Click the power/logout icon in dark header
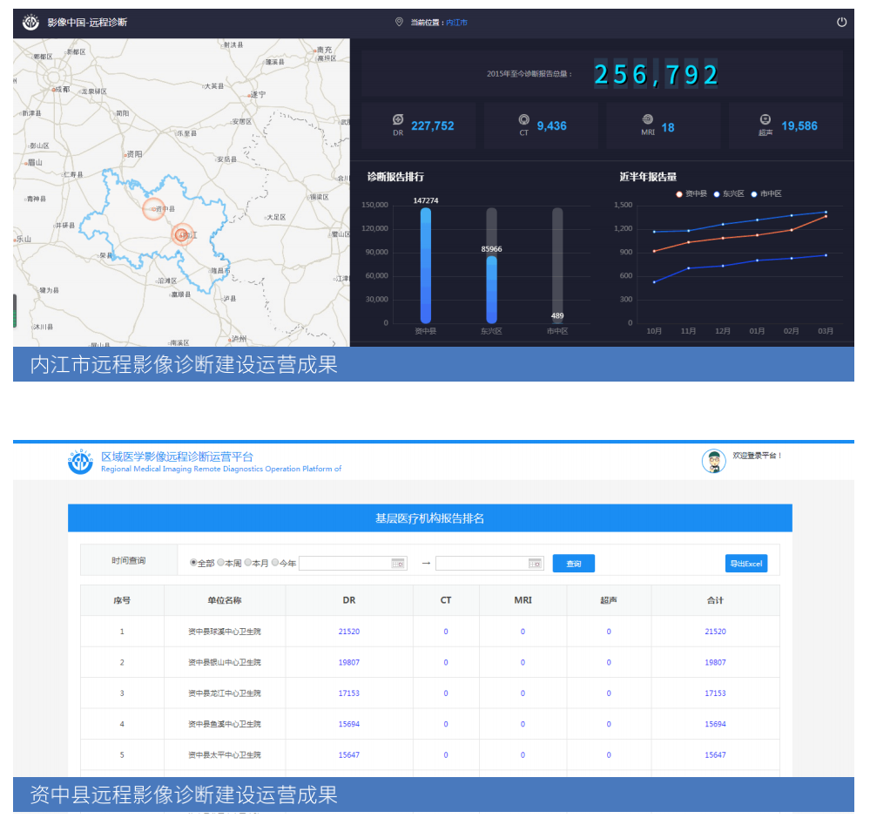Image resolution: width=870 pixels, height=825 pixels. tap(841, 23)
